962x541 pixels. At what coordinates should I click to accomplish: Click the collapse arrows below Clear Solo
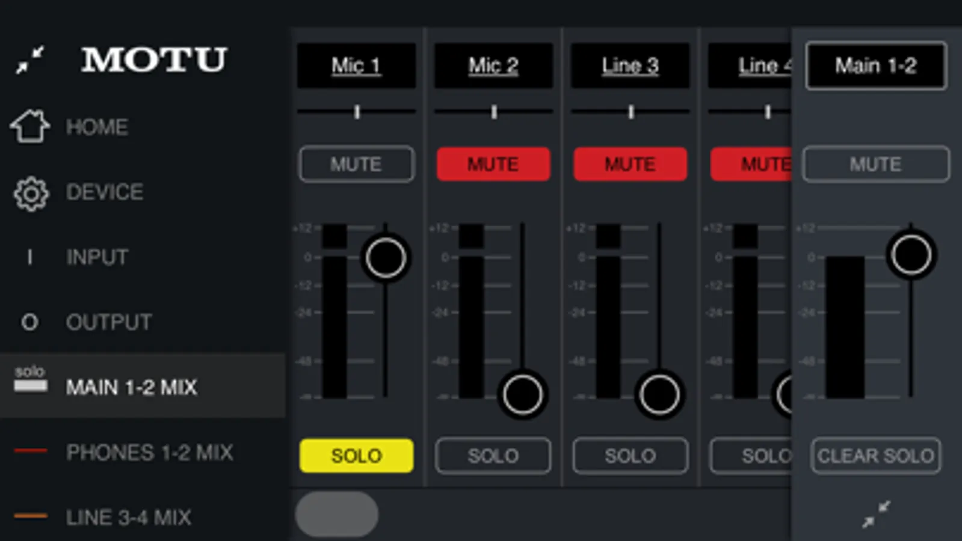click(x=876, y=515)
